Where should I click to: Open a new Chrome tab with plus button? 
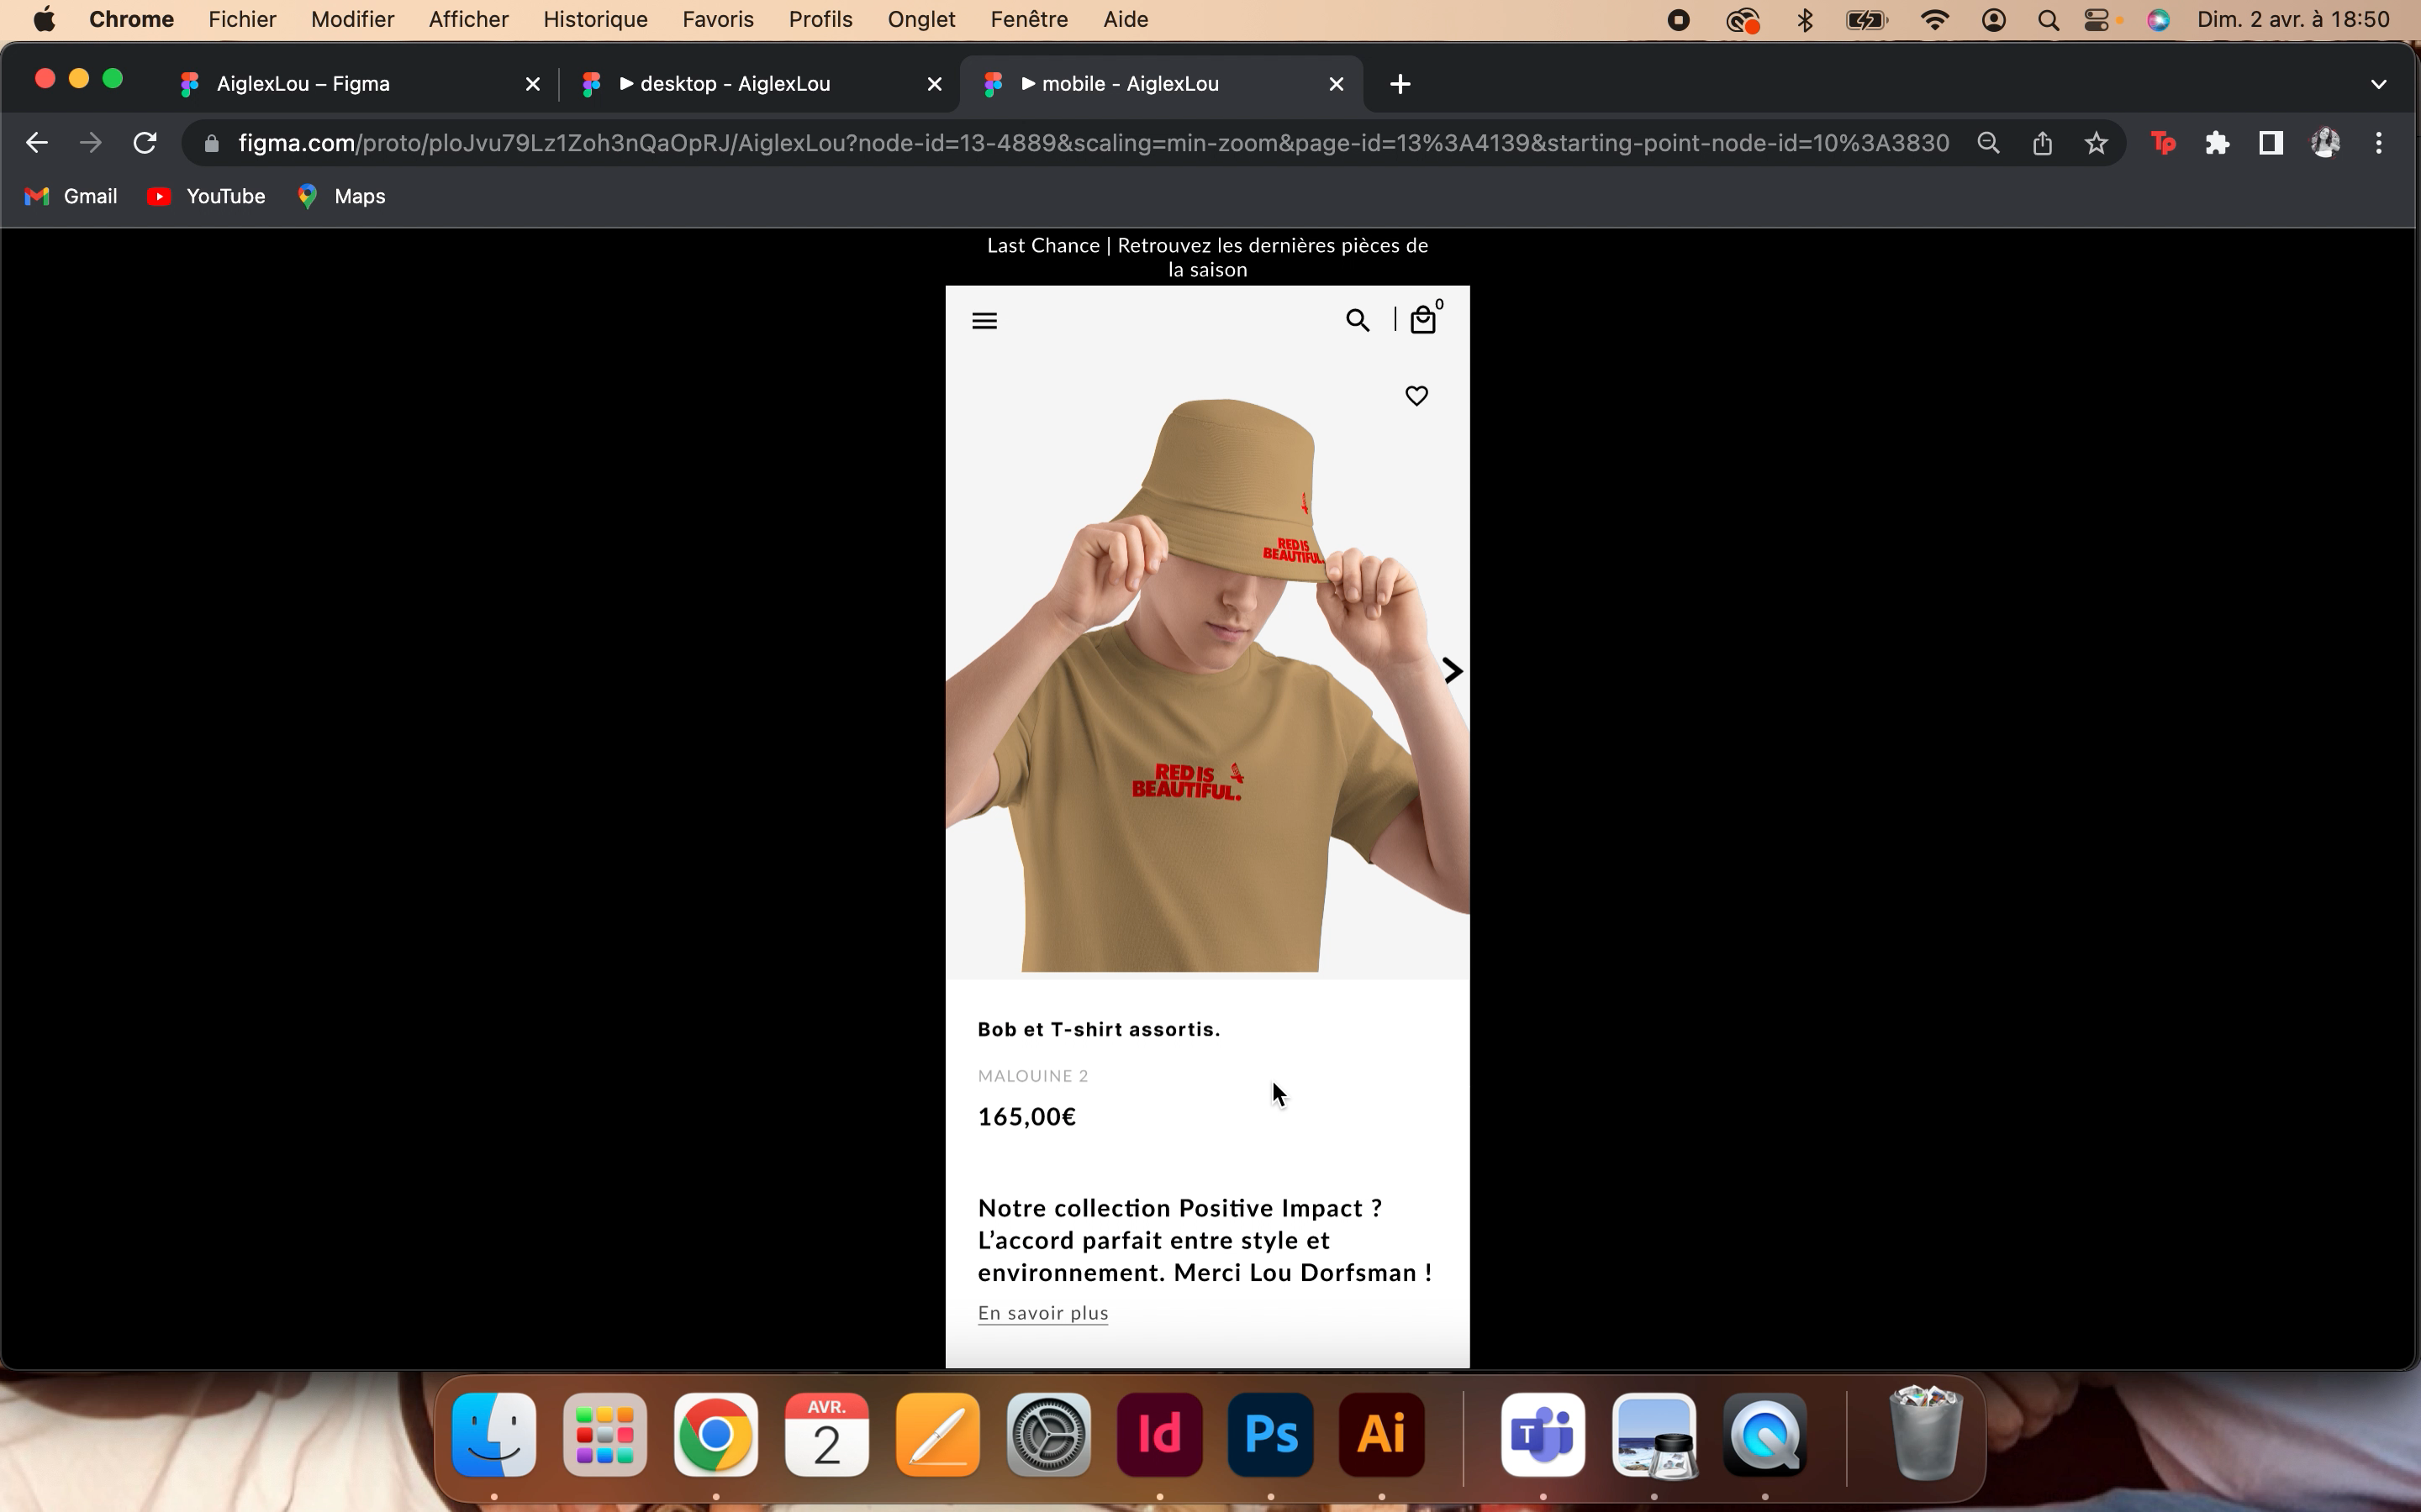[x=1400, y=84]
